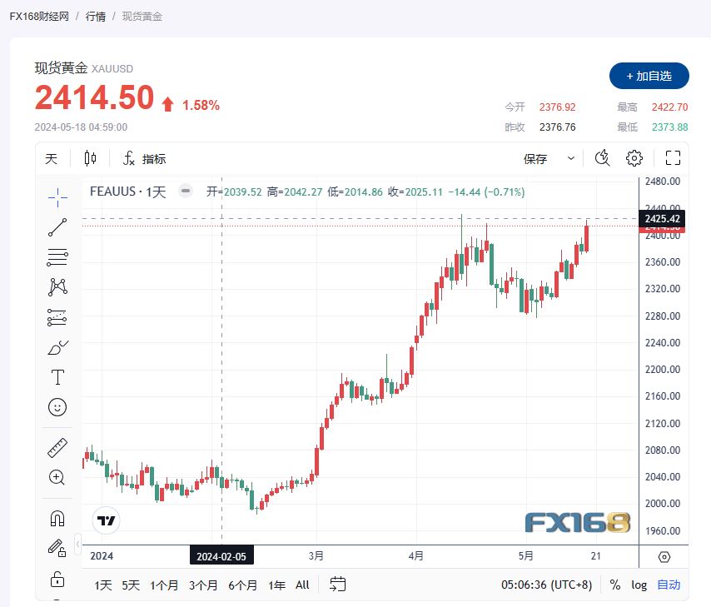Open the emoji sticker tool
This screenshot has width=711, height=607.
[57, 408]
